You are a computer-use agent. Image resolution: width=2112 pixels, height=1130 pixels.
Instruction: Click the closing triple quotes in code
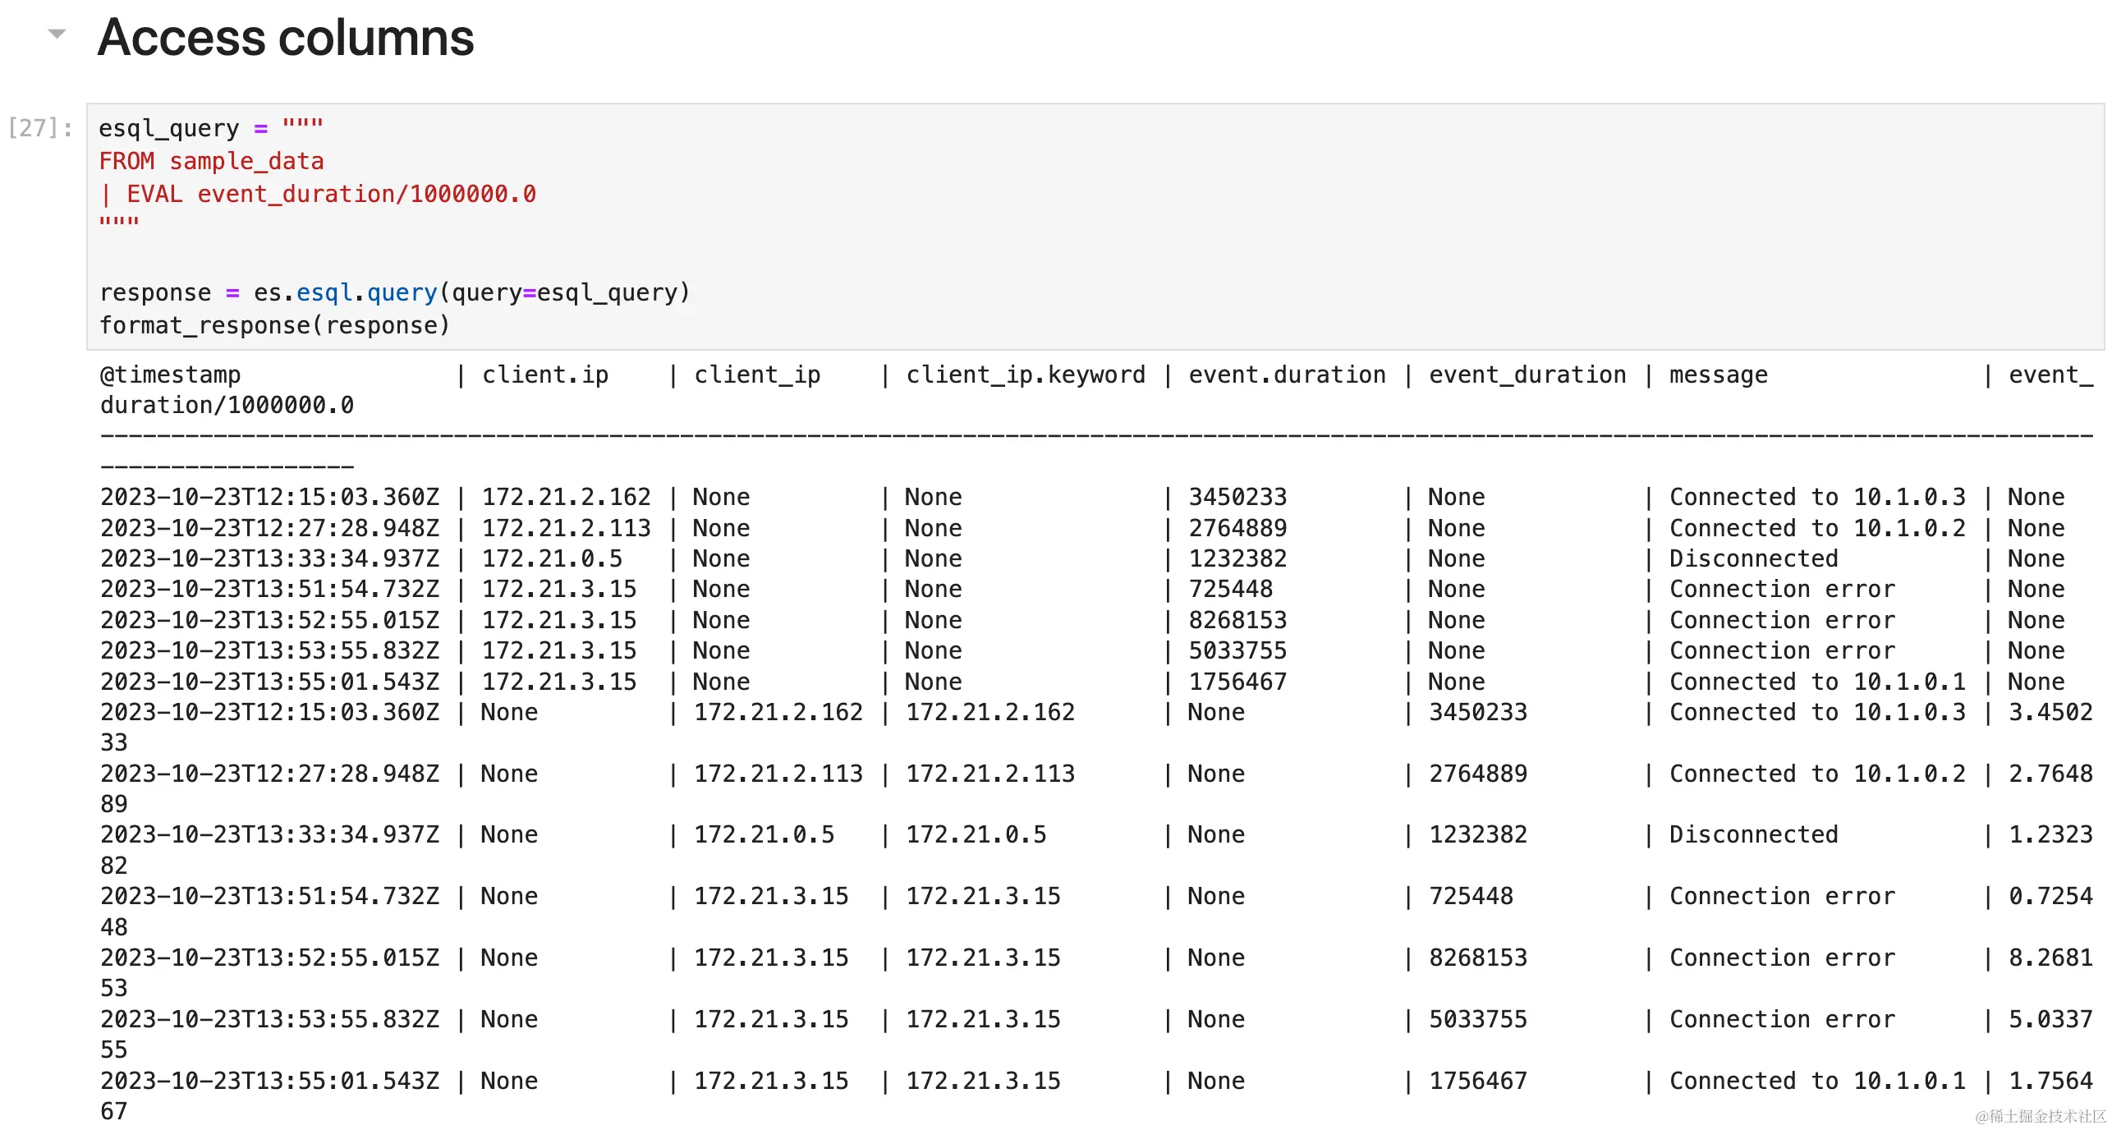click(x=119, y=222)
